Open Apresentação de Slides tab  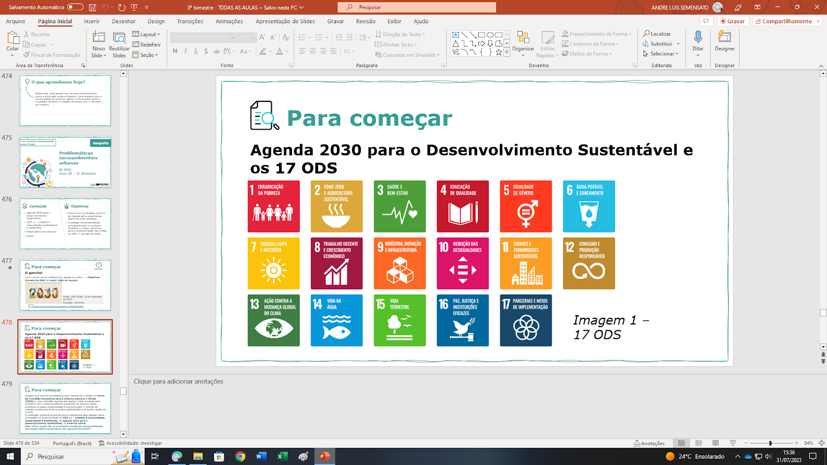pos(285,21)
